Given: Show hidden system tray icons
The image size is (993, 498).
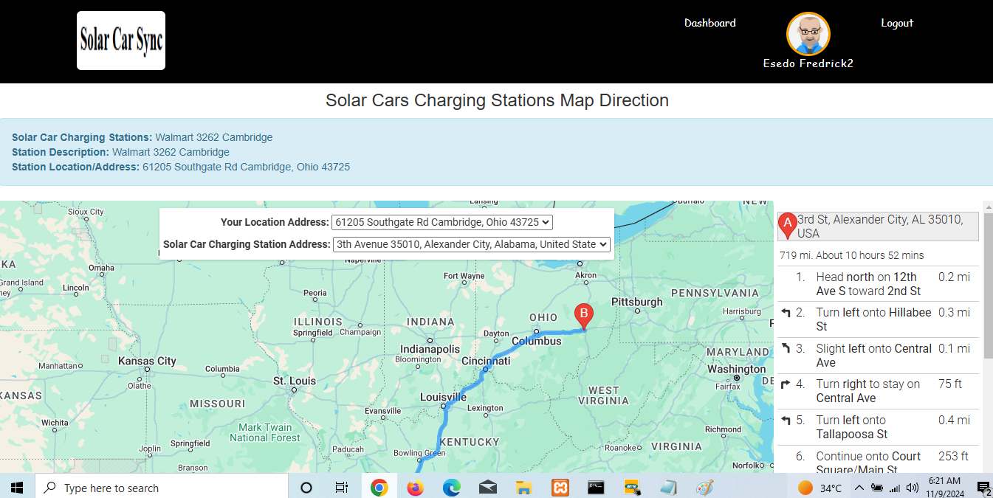Looking at the screenshot, I should point(859,488).
